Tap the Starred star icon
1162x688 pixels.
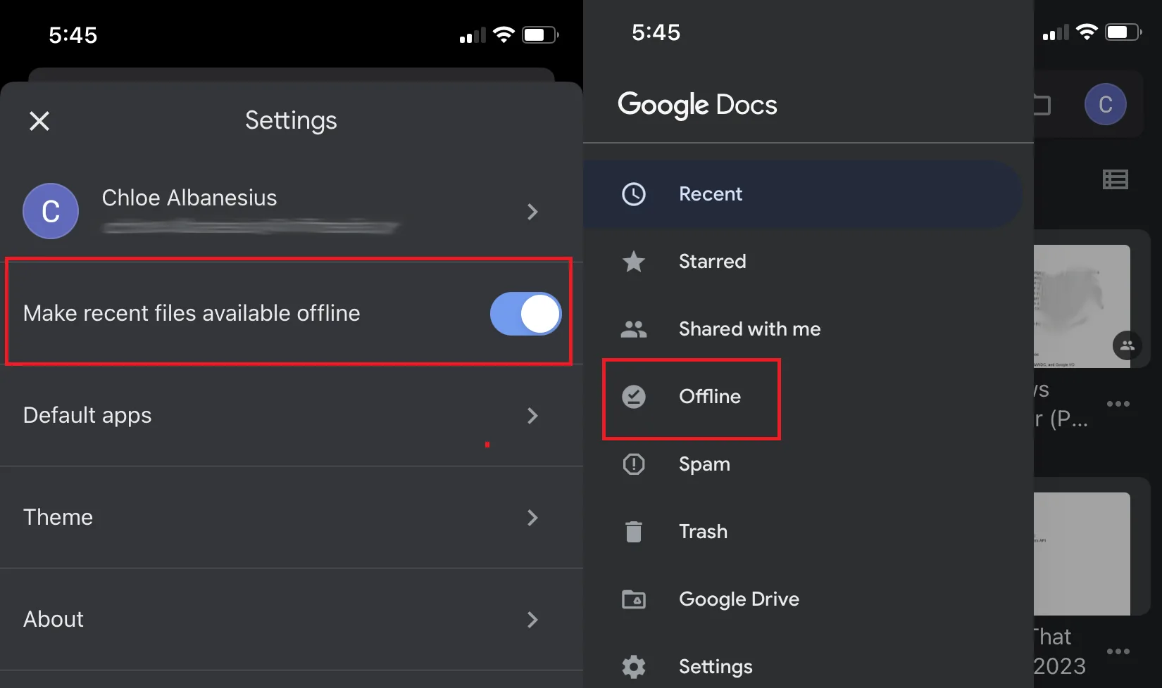[634, 262]
